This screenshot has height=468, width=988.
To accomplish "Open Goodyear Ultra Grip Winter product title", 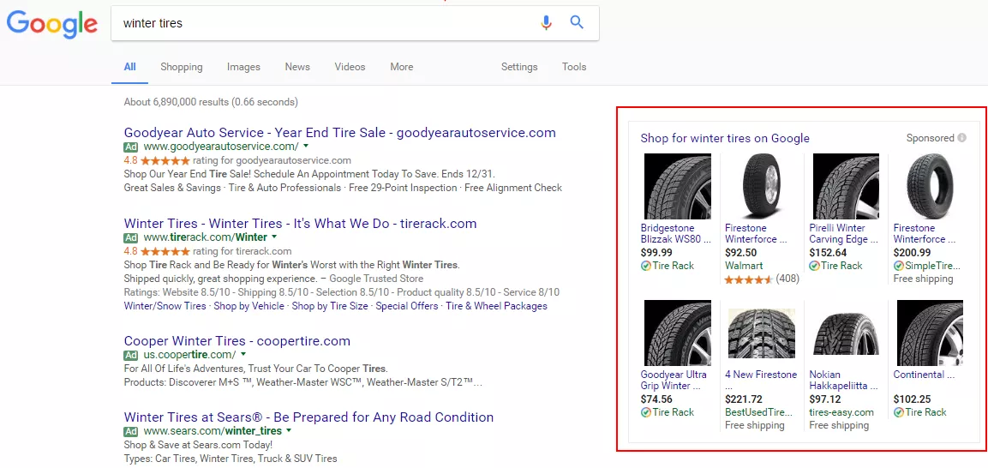I will 674,381.
